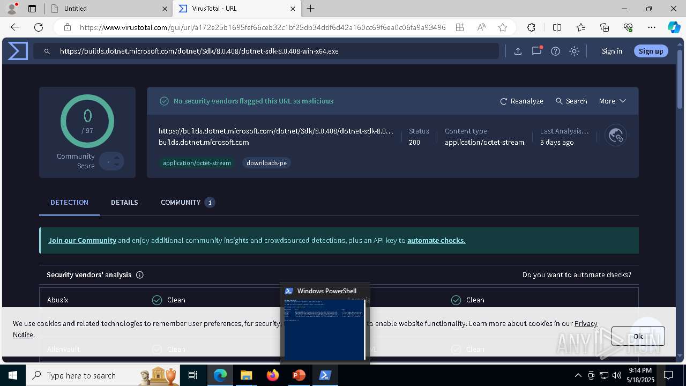Open PowerPoint from the taskbar
Screen dimensions: 686x386
coord(299,375)
